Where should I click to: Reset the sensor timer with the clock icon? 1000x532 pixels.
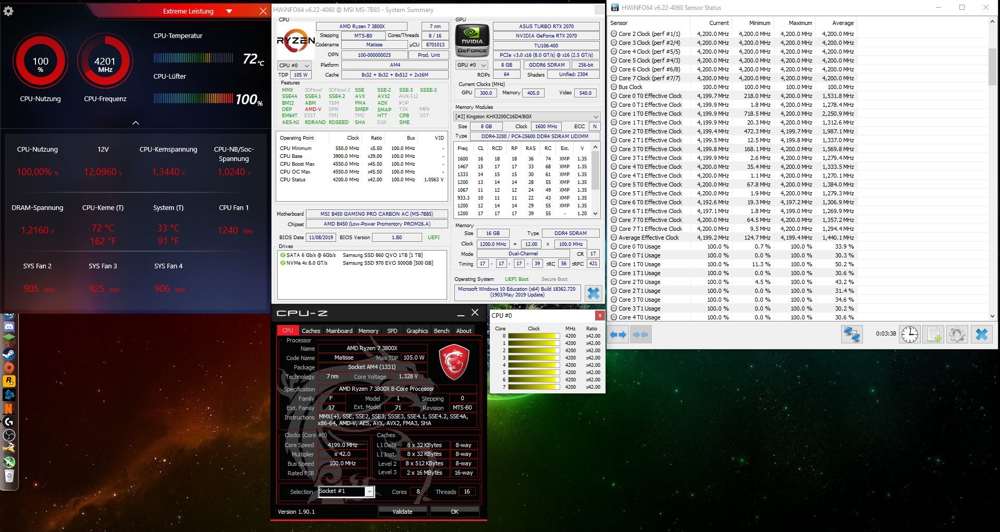pos(910,334)
